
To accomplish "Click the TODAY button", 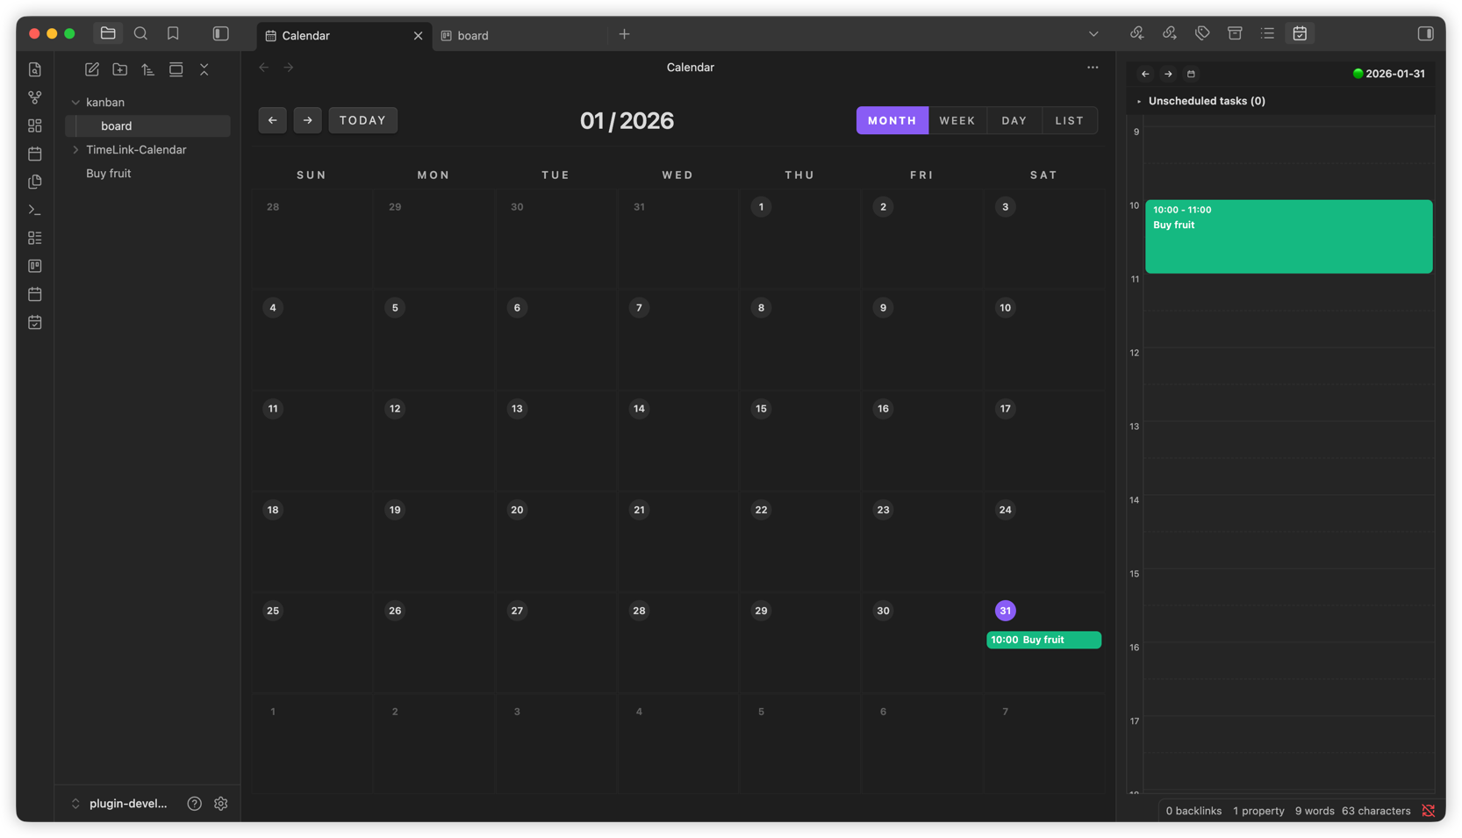I will [362, 120].
